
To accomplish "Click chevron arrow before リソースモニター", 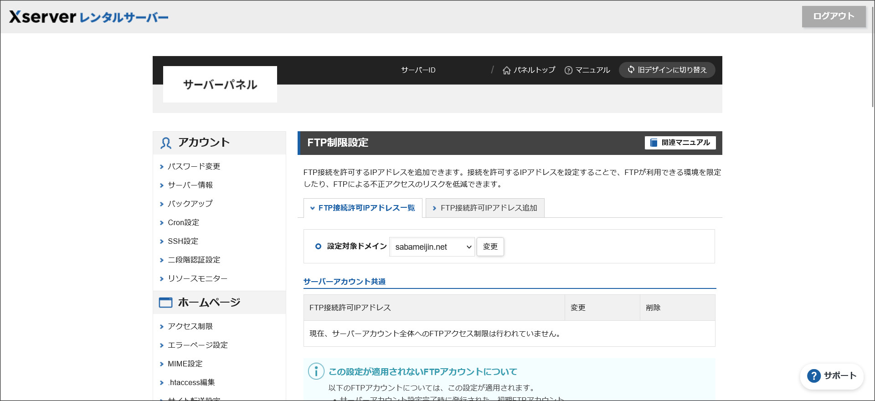I will point(161,279).
